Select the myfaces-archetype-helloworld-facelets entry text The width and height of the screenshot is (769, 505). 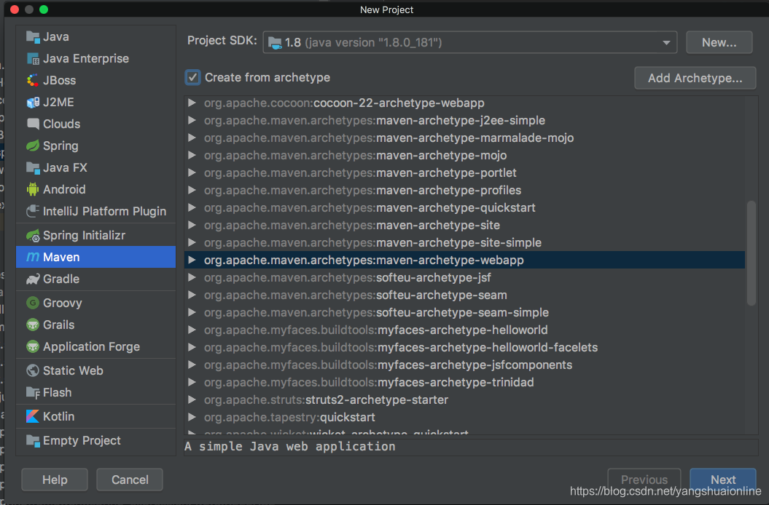pyautogui.click(x=401, y=347)
